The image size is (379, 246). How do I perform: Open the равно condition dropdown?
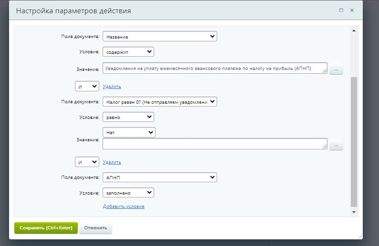[128, 117]
